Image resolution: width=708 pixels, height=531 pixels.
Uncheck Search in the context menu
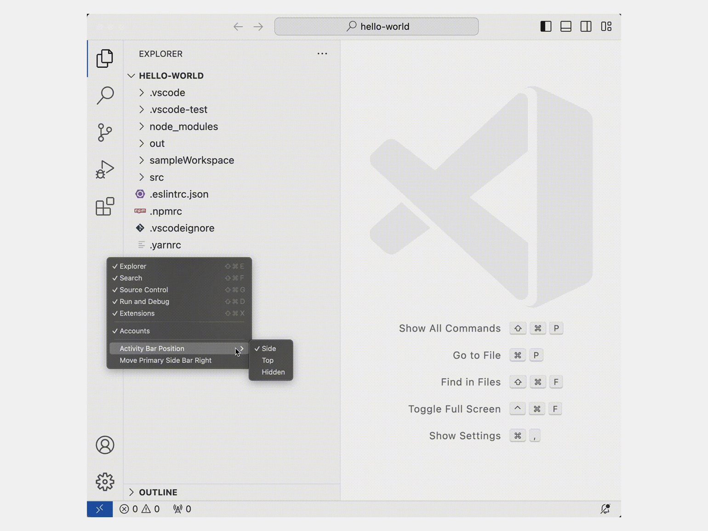(179, 278)
